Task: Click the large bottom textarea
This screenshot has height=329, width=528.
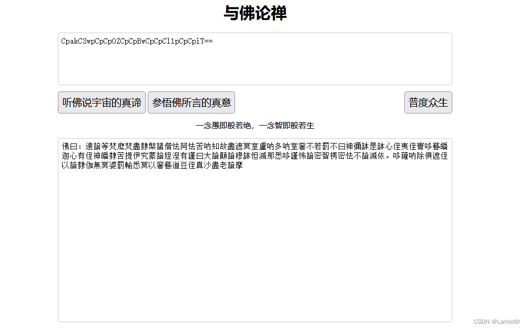Action: pos(255,226)
